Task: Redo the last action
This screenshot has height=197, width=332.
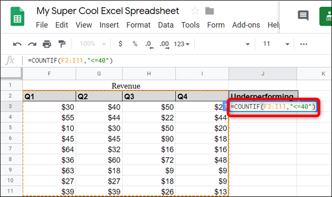Action: pyautogui.click(x=32, y=44)
